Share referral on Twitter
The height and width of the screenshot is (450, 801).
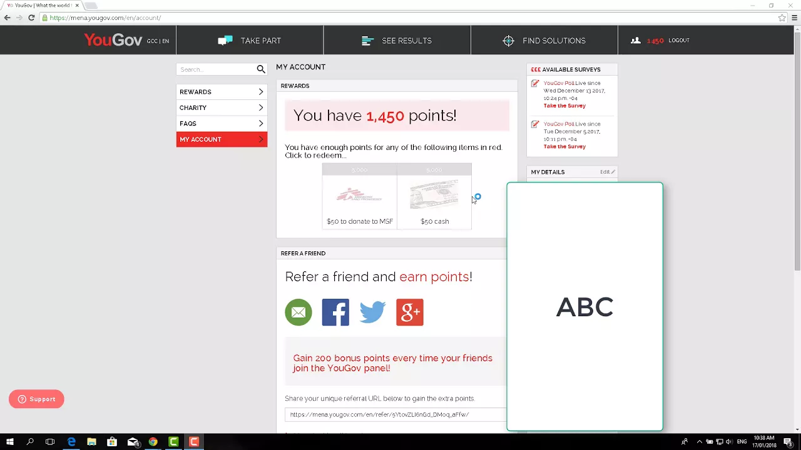click(x=372, y=312)
